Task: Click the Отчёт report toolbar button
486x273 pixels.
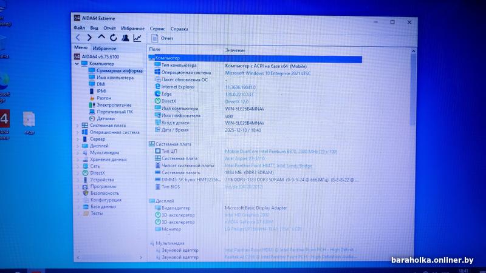Action: click(162, 38)
